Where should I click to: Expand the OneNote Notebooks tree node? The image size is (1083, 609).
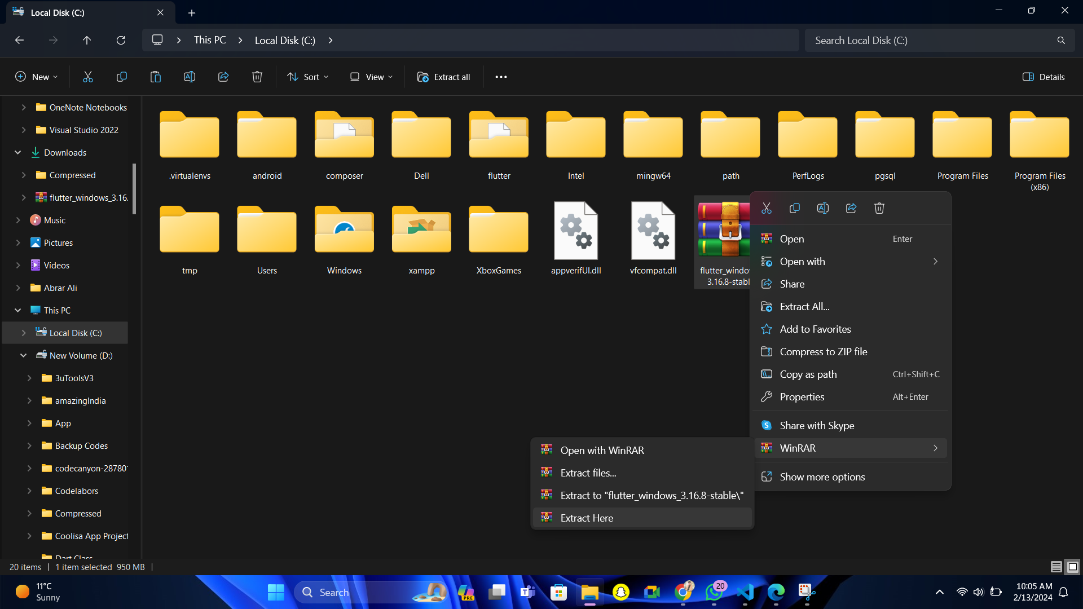point(24,107)
